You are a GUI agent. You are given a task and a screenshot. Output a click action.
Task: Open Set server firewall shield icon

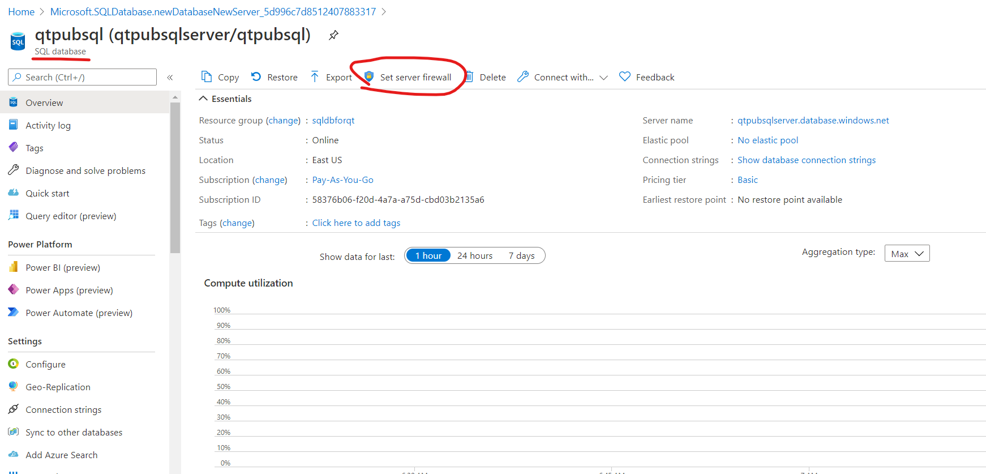(x=369, y=76)
